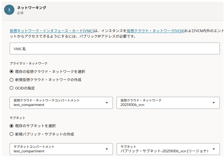Click the サブネット group heading label
This screenshot has width=224, height=157.
(x=18, y=118)
